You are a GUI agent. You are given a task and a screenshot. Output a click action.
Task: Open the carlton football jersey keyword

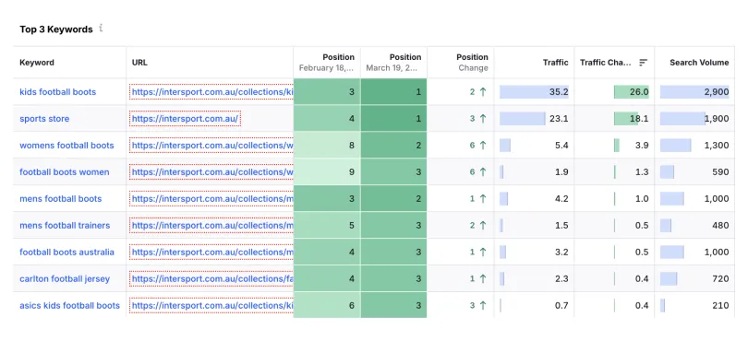coord(65,278)
